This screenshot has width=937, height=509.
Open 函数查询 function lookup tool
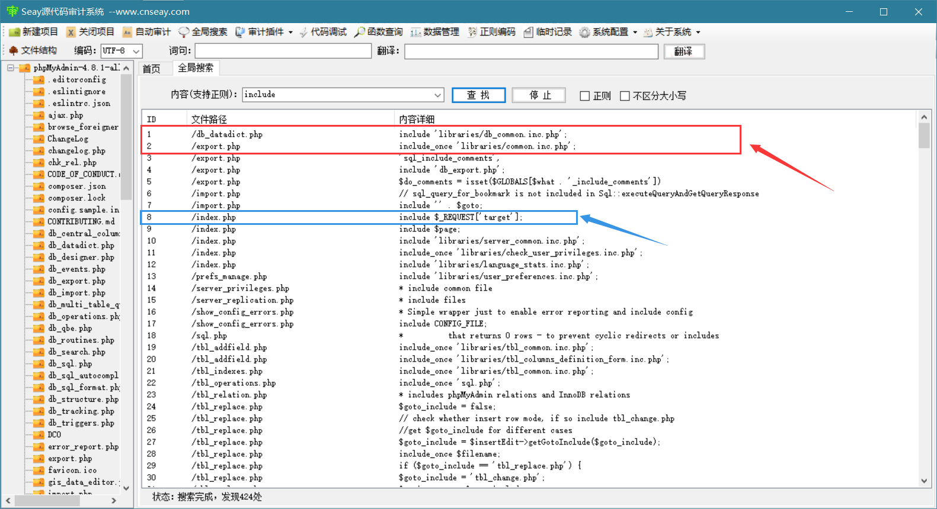click(x=379, y=32)
